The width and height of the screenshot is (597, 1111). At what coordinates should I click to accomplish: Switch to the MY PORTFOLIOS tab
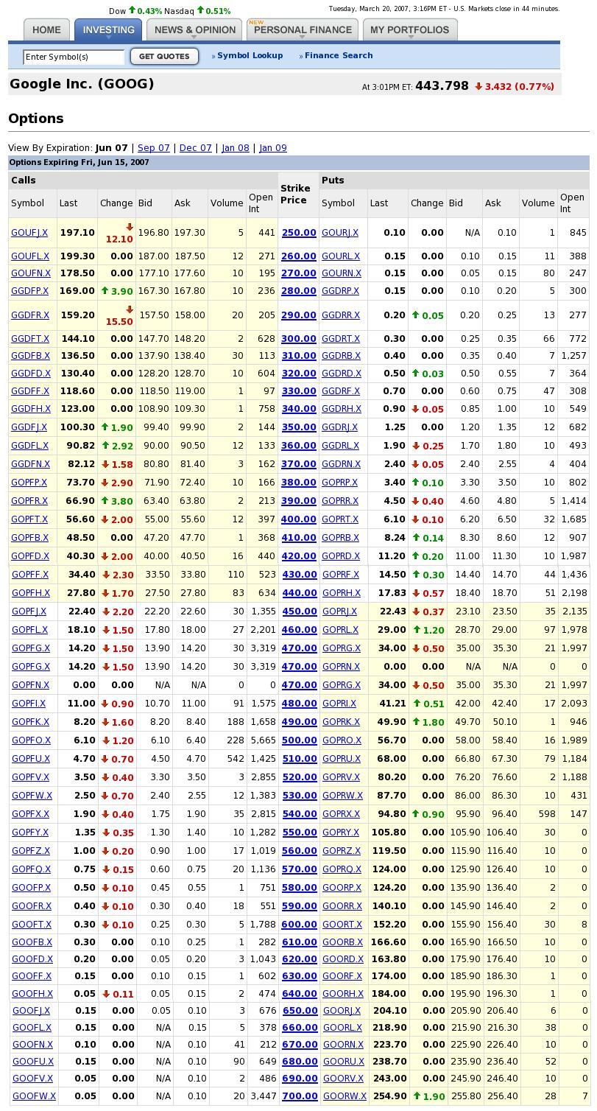tap(409, 30)
